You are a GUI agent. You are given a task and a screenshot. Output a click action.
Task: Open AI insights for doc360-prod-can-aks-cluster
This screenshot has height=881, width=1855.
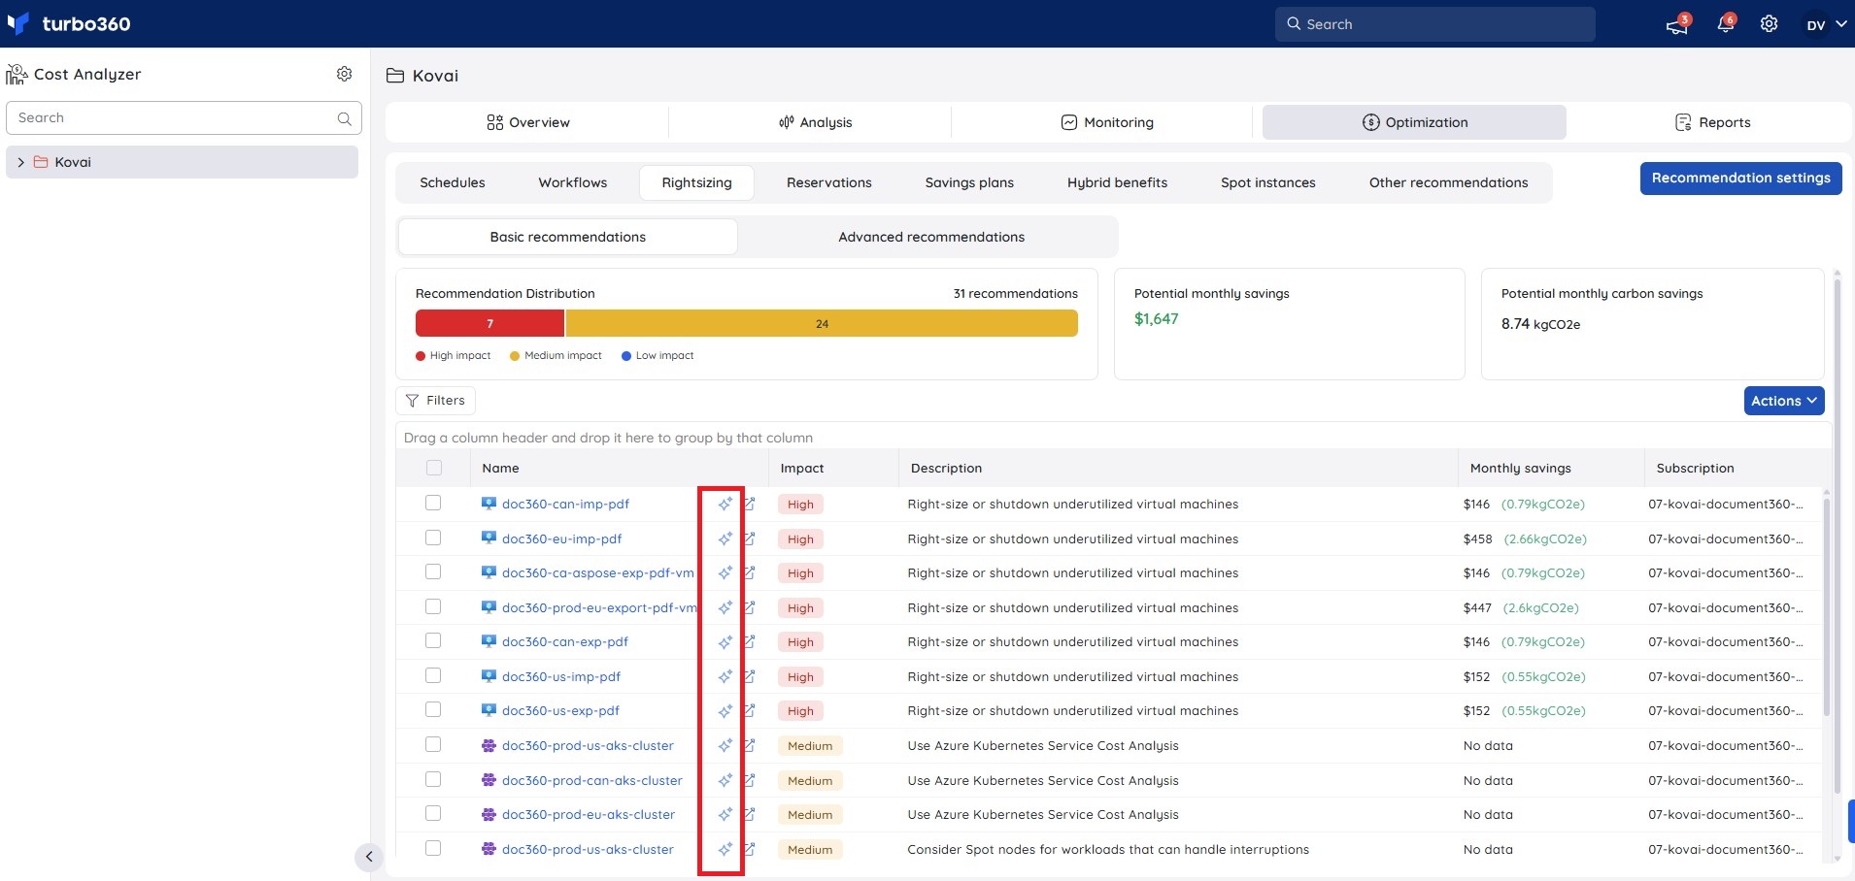pyautogui.click(x=725, y=780)
